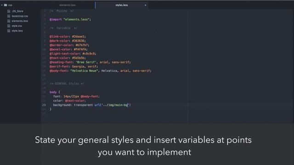Click file icon beside style.less
The image size is (294, 165).
[9, 31]
